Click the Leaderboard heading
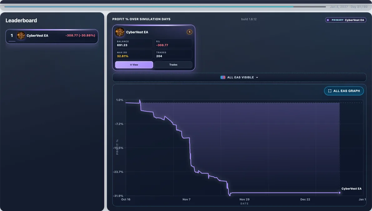This screenshot has width=372, height=211. 21,20
